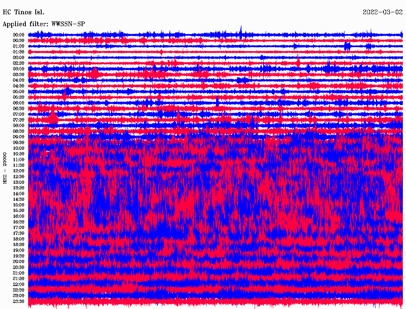
Task: Select the 10:00 time label
Action: (19, 148)
